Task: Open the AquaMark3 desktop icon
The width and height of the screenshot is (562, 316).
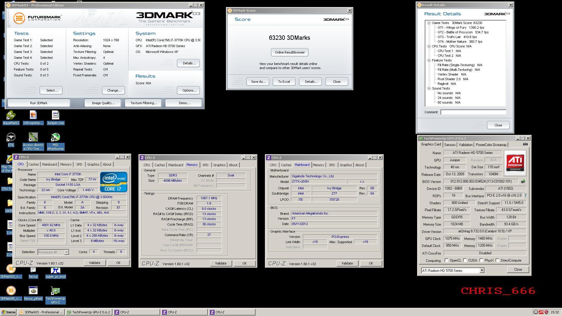Action: pos(11,117)
